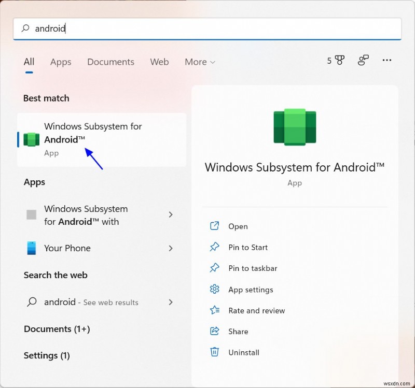Click the Open launch icon in the preview panel
Screen dimensions: 415x388
(x=215, y=226)
